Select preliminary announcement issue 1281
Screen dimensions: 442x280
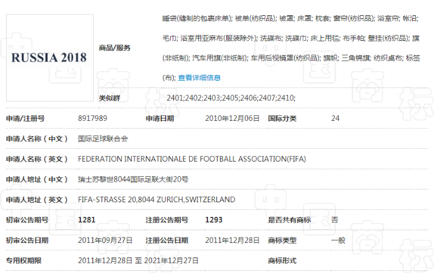coord(86,220)
